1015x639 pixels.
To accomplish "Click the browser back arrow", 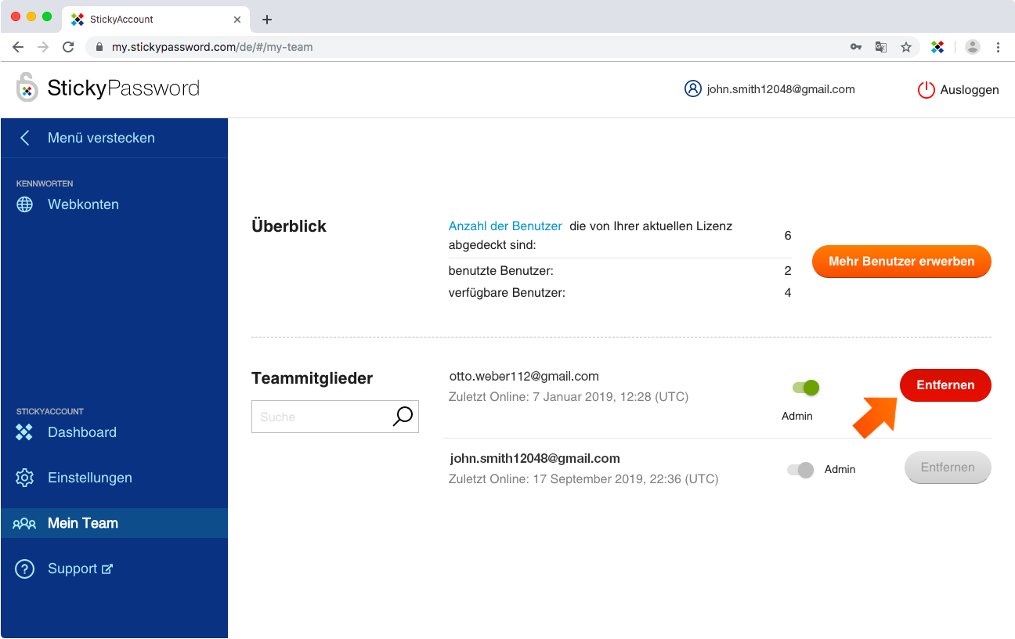I will pos(18,47).
